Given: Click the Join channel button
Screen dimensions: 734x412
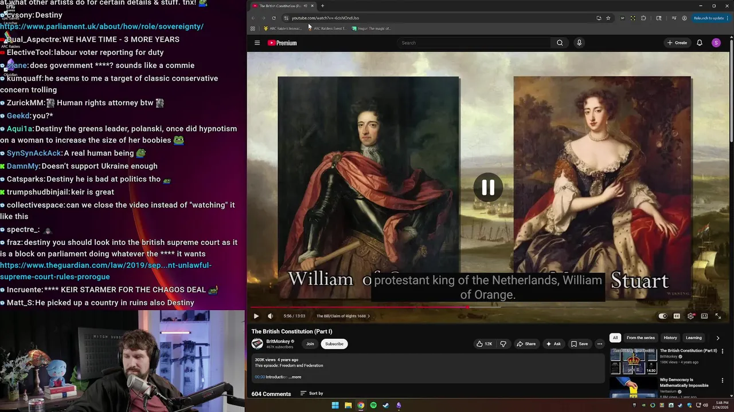Looking at the screenshot, I should pyautogui.click(x=310, y=344).
